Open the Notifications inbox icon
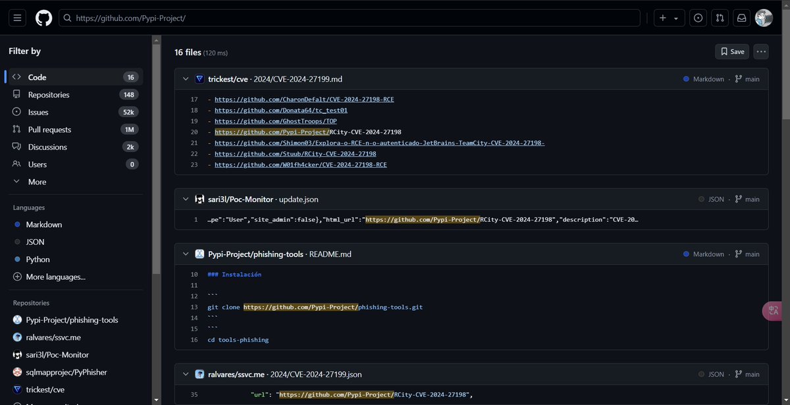This screenshot has height=405, width=790. (x=741, y=18)
